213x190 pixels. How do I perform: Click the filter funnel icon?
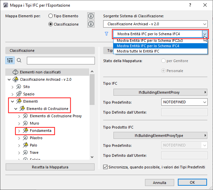click(106, 34)
